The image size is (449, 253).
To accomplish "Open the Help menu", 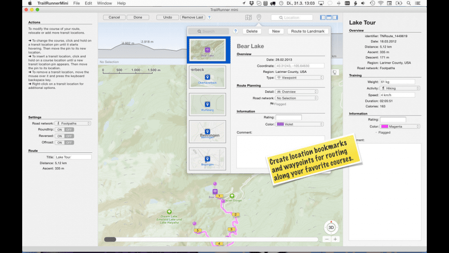I will click(121, 3).
